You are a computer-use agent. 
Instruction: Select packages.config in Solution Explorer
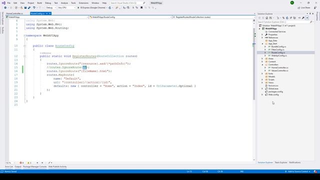(x=275, y=91)
